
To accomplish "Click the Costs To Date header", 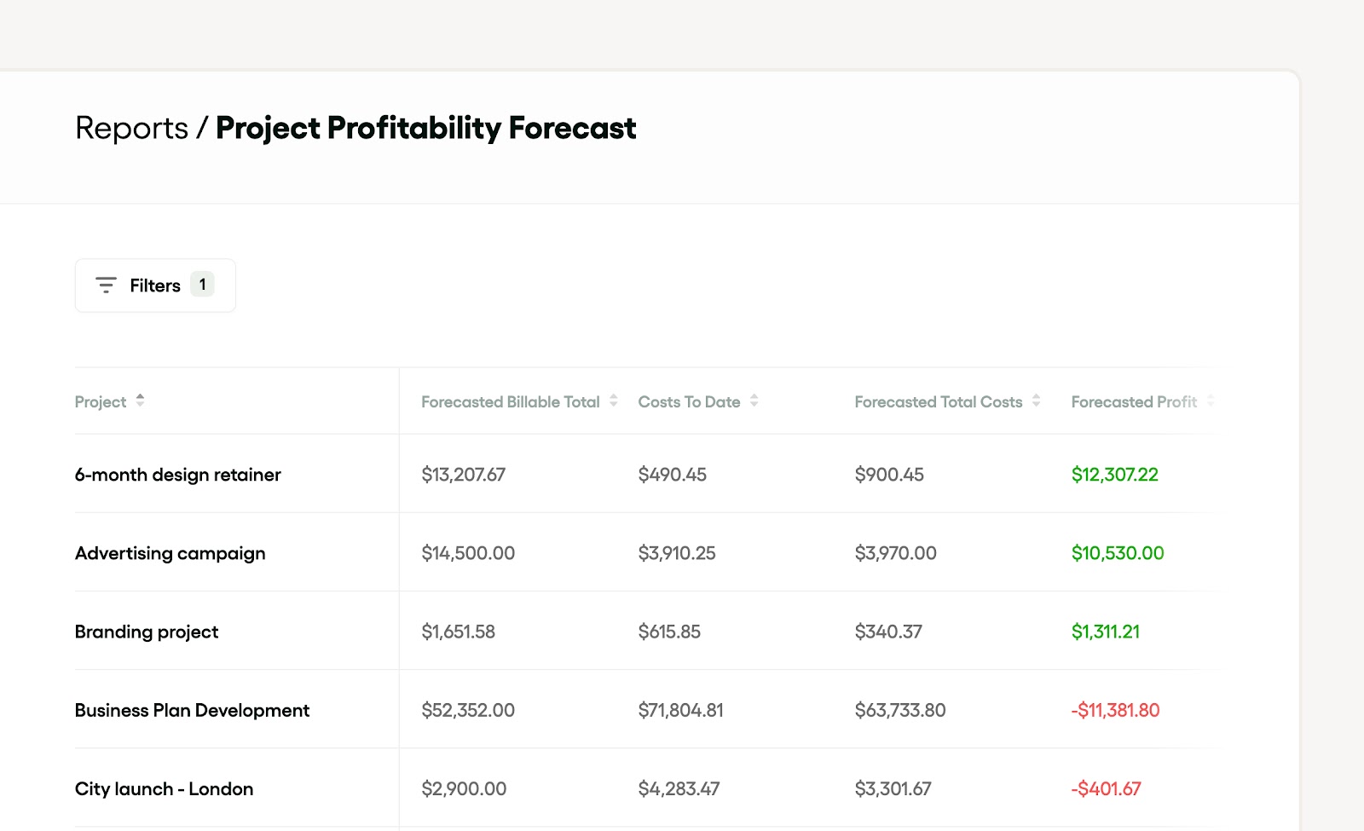I will tap(689, 401).
